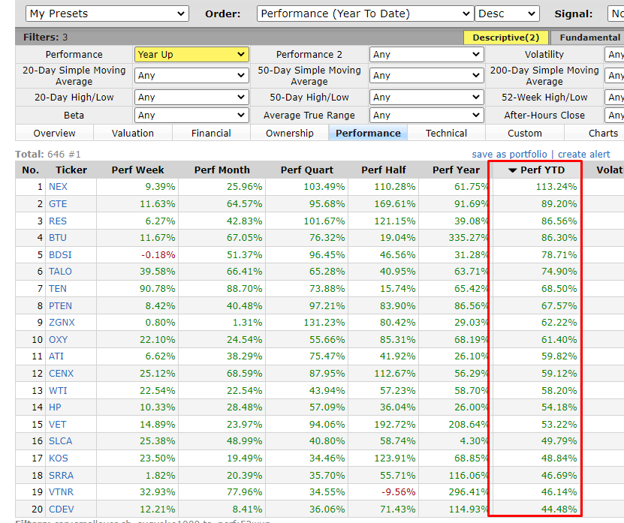The height and width of the screenshot is (523, 624).
Task: Click the create alert link
Action: click(x=583, y=155)
